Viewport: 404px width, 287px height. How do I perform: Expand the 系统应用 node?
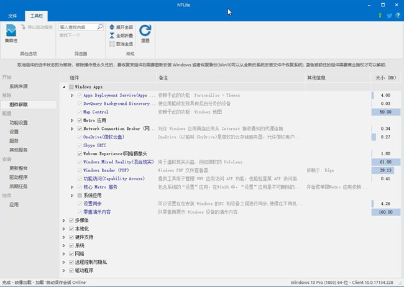click(x=72, y=195)
